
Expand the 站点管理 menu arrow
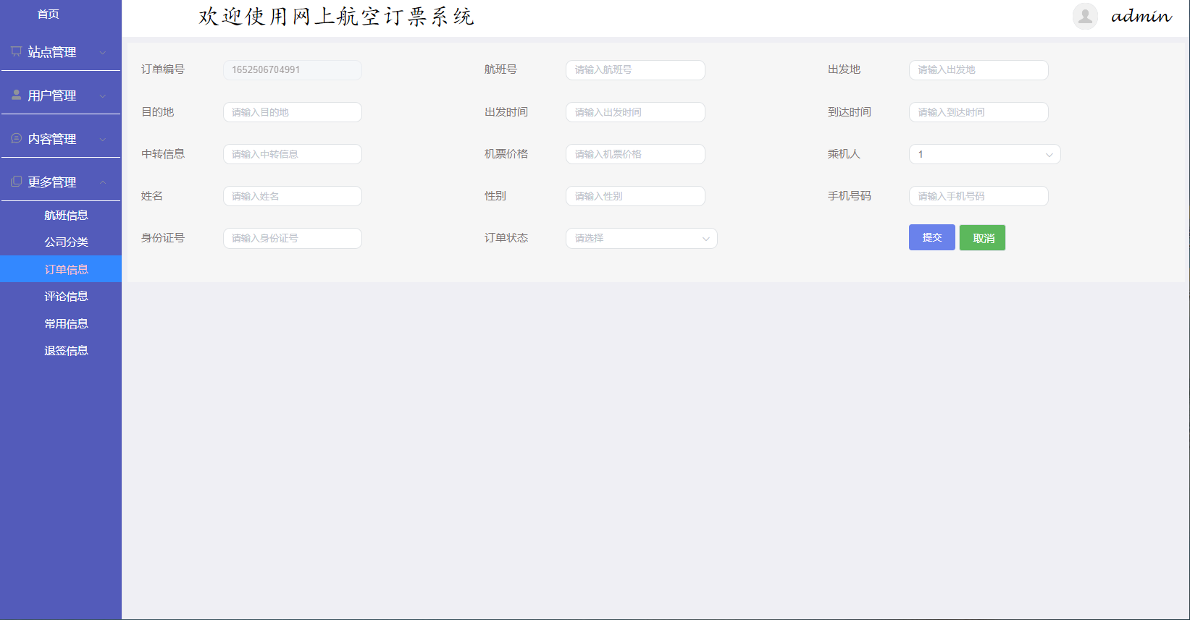click(103, 52)
